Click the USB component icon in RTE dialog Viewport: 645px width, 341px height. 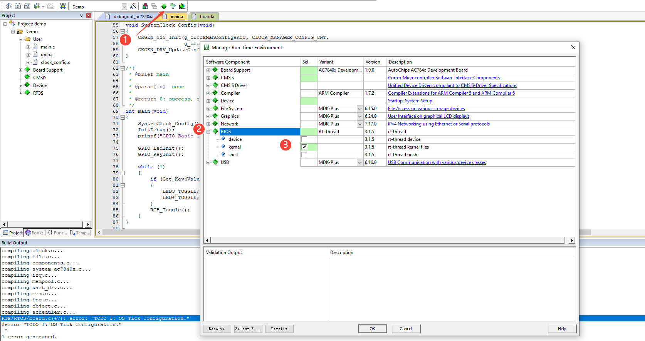click(x=215, y=162)
